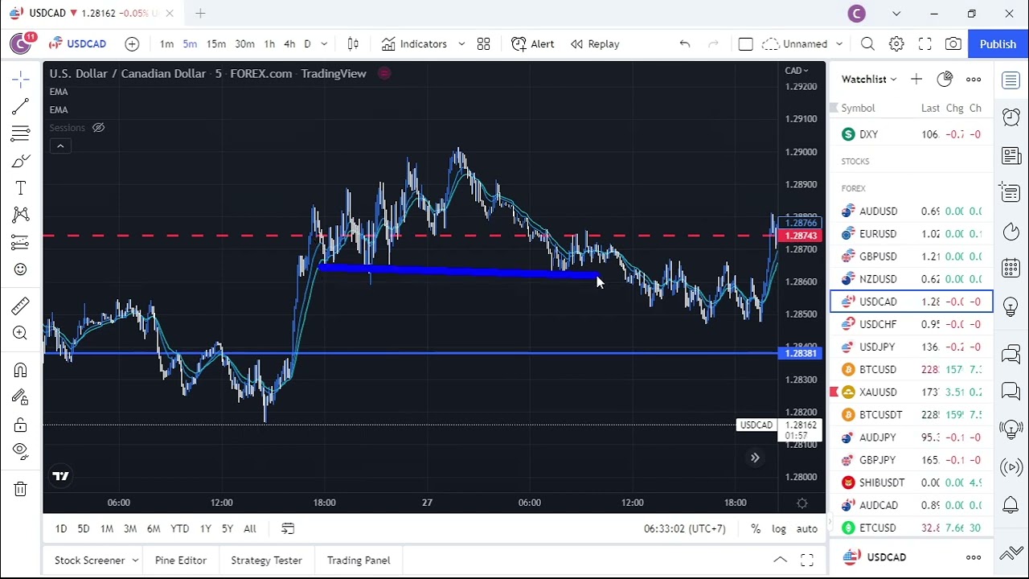Open the CAD currency dropdown on price axis
The image size is (1029, 579).
796,71
